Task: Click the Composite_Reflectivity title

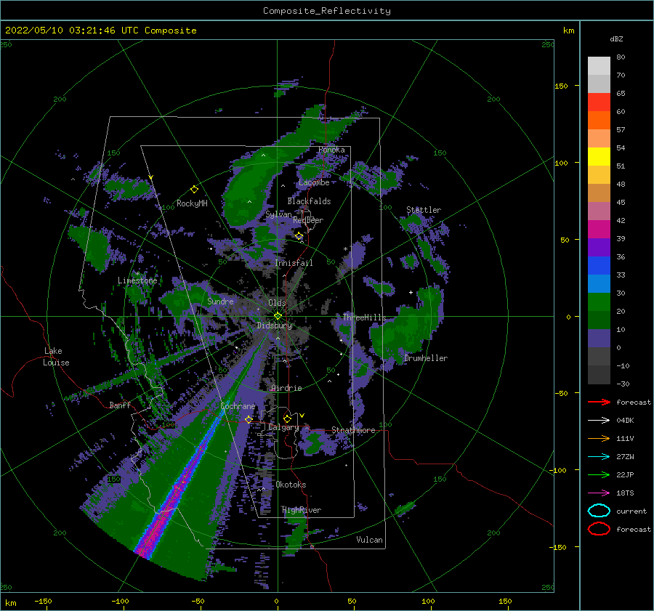Action: [x=327, y=11]
